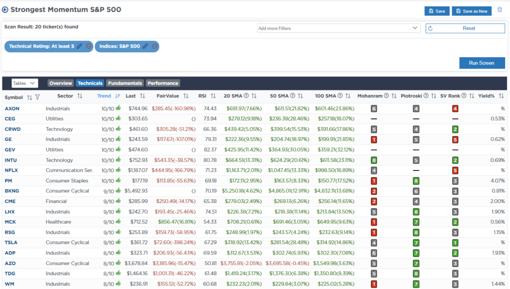Image resolution: width=510 pixels, height=289 pixels.
Task: Select AZO 20 SMA $3,755.81(-2.05%)
Action: tap(241, 263)
